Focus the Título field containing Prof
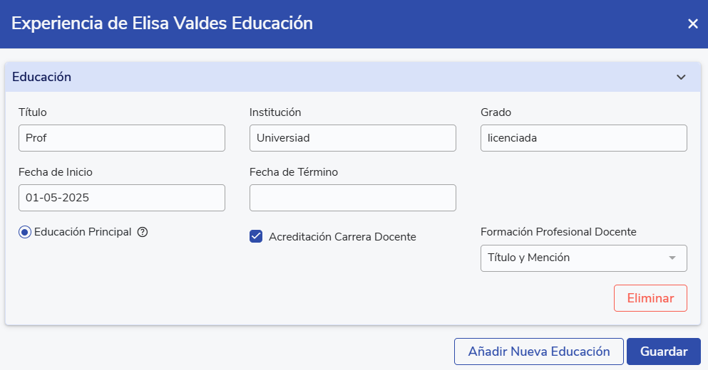 (121, 138)
